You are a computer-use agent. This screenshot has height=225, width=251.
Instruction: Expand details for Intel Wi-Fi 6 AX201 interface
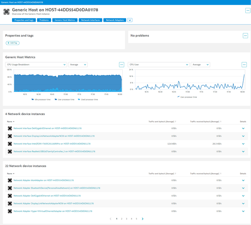(243, 144)
